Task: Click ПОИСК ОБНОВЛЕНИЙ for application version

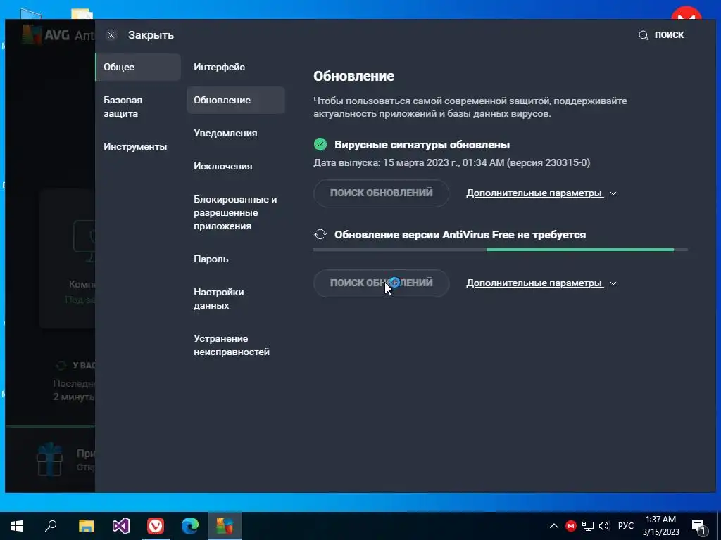Action: [x=381, y=283]
